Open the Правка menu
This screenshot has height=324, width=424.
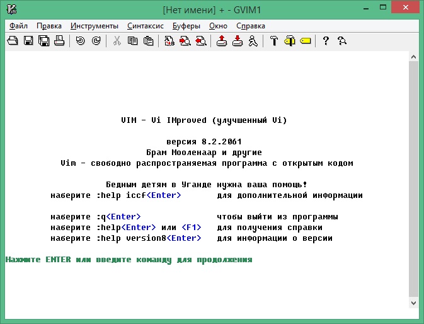(x=49, y=26)
